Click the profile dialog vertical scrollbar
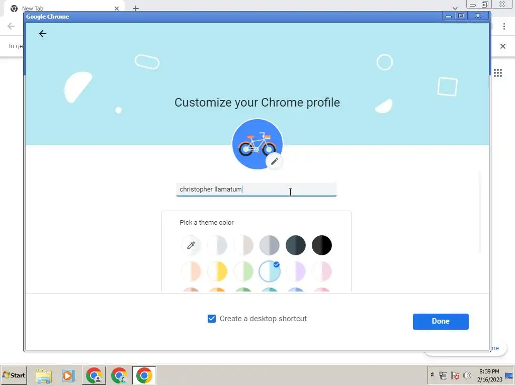 click(x=479, y=212)
